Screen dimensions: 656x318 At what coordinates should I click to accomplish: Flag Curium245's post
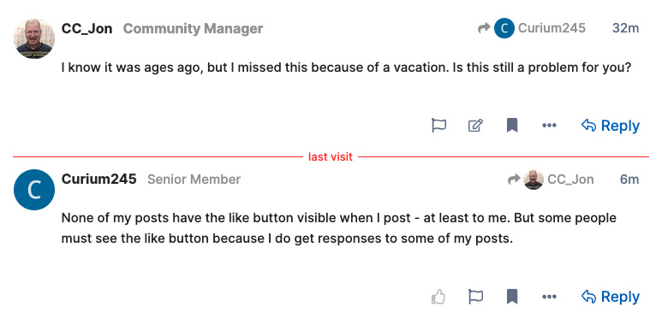475,297
